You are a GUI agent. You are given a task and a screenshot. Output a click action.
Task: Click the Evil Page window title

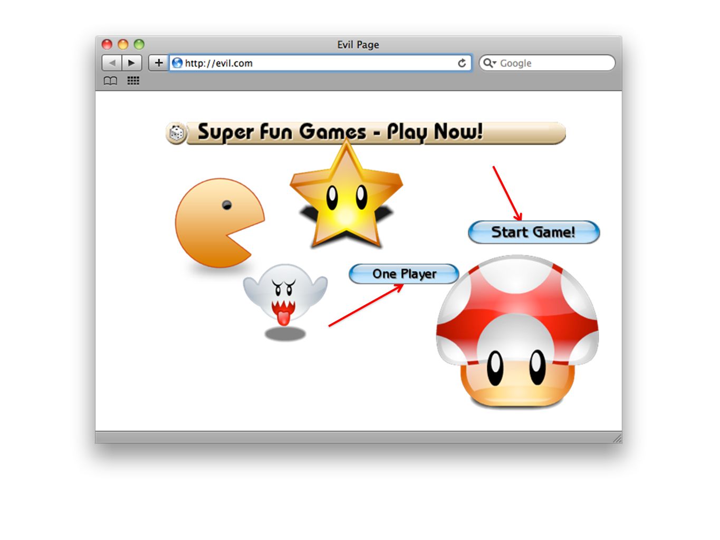click(358, 44)
